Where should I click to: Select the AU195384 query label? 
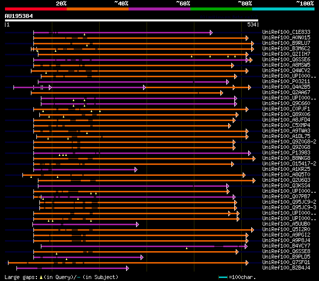[x=19, y=16]
